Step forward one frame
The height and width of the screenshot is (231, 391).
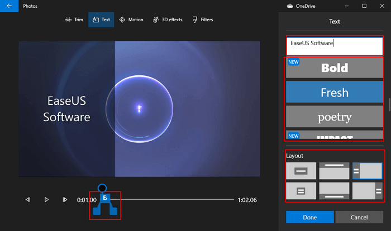pyautogui.click(x=65, y=200)
